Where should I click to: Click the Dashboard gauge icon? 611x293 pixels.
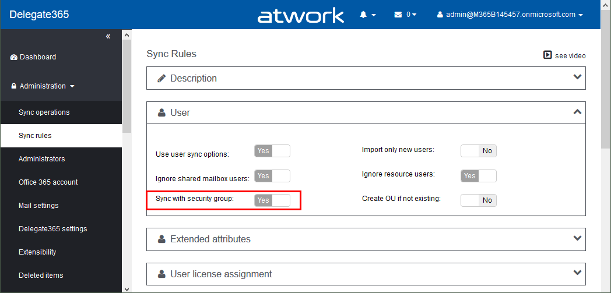coord(13,57)
